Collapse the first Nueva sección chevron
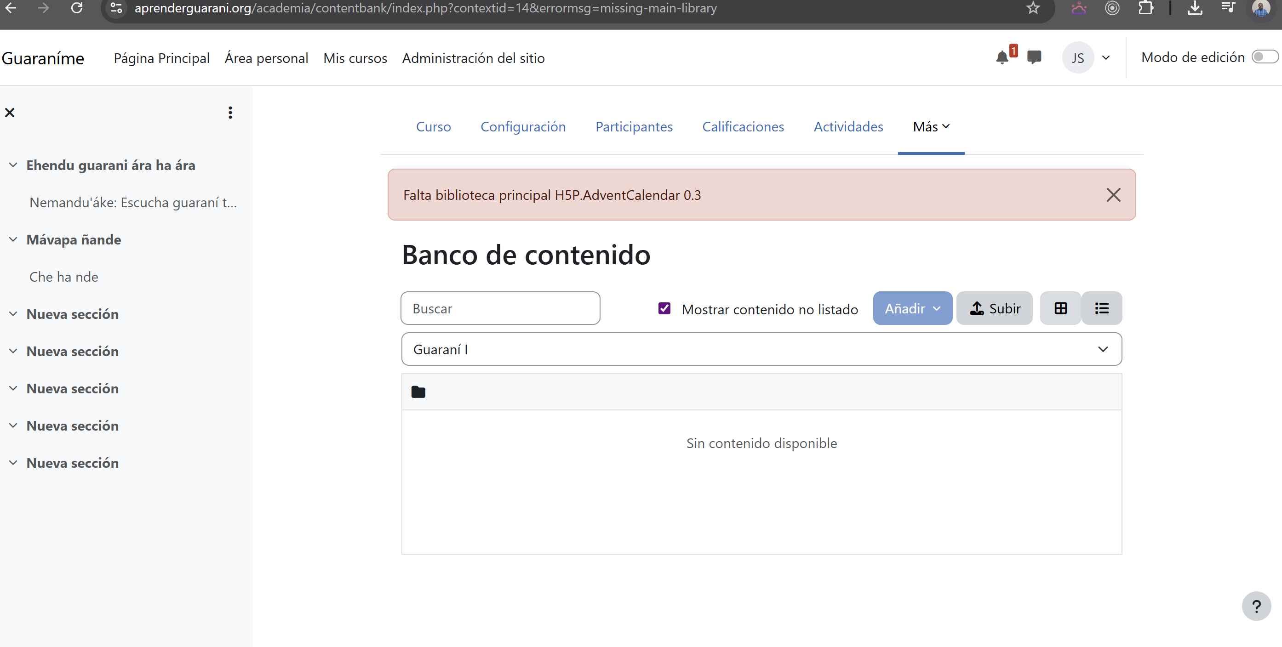Screen dimensions: 1282x647 [x=13, y=314]
